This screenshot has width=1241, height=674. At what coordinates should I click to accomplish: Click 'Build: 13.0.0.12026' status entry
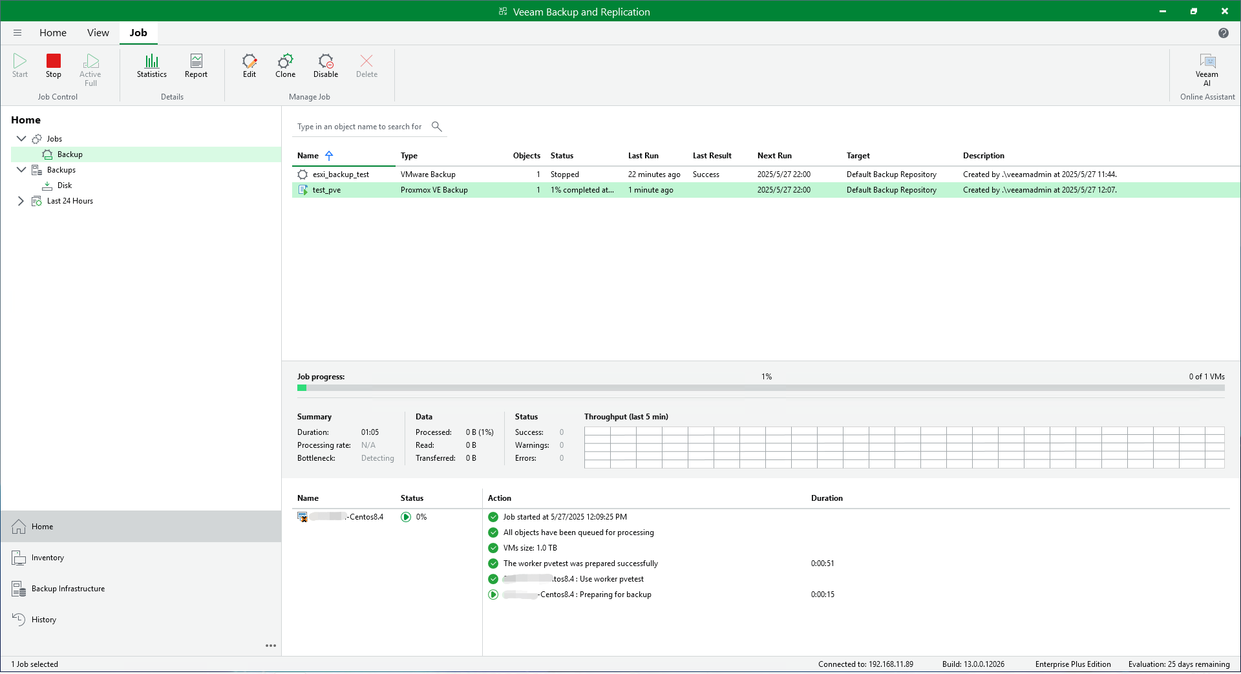(973, 664)
